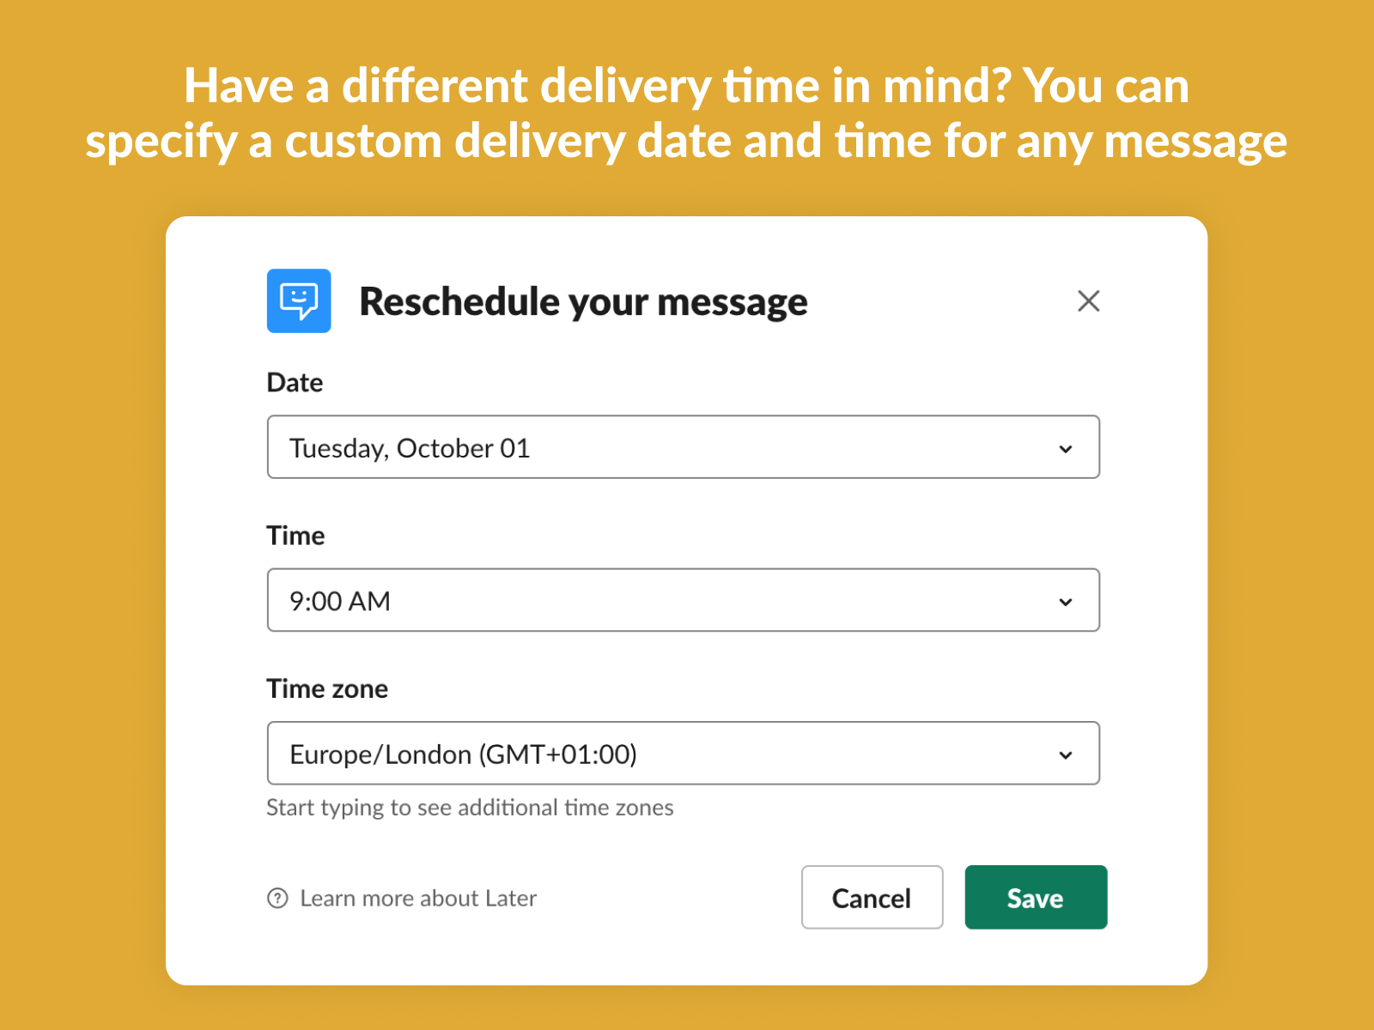Click the chevron arrow in the Time field
Screen dimensions: 1374x1030
pos(1066,602)
